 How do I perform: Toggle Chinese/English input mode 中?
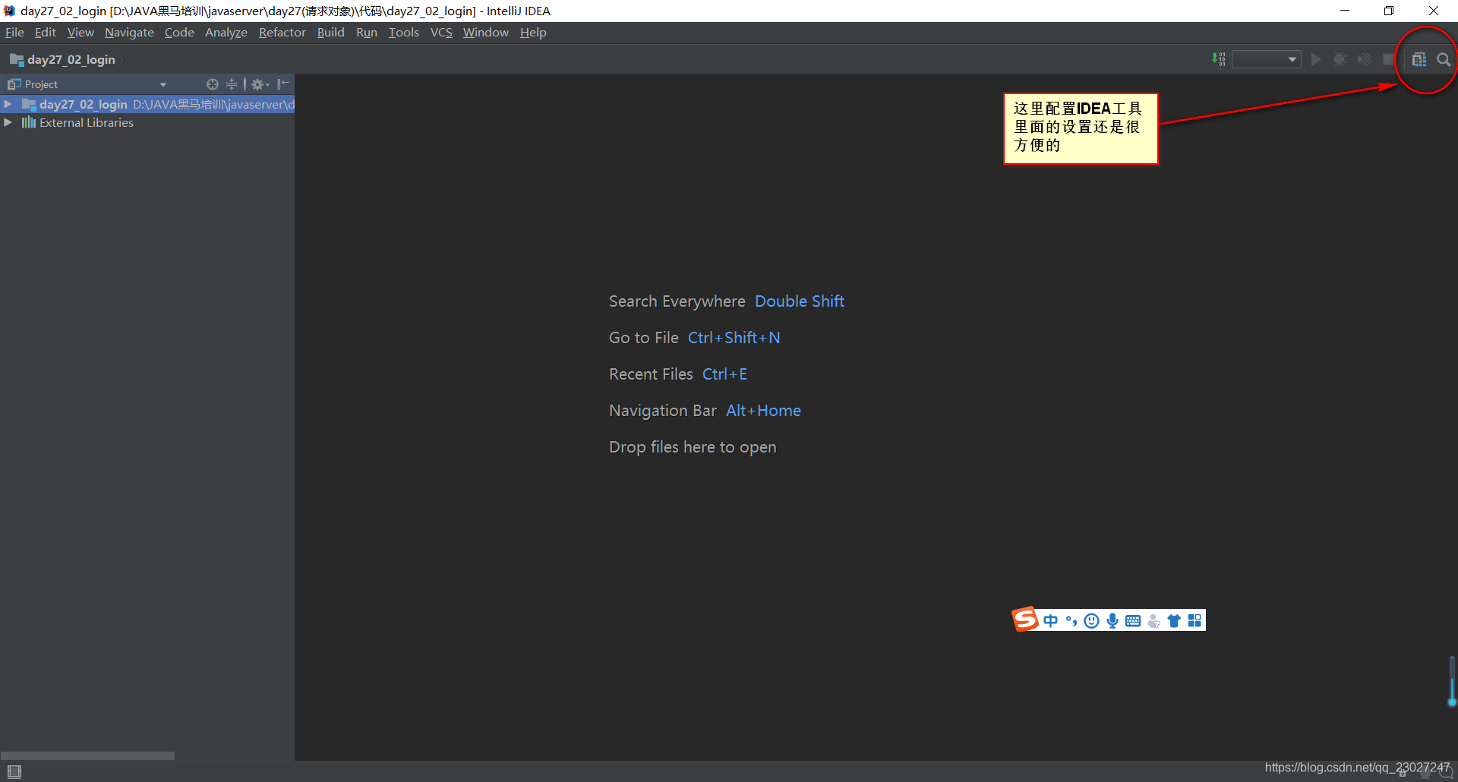tap(1050, 621)
